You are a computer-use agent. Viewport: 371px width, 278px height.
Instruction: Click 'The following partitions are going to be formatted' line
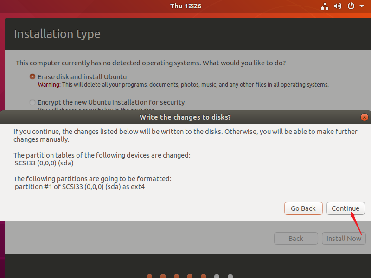(x=92, y=179)
